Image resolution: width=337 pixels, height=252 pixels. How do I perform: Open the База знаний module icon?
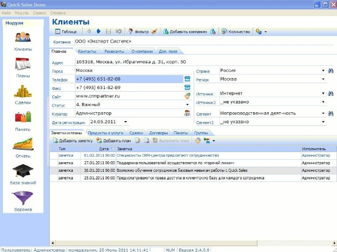click(22, 172)
